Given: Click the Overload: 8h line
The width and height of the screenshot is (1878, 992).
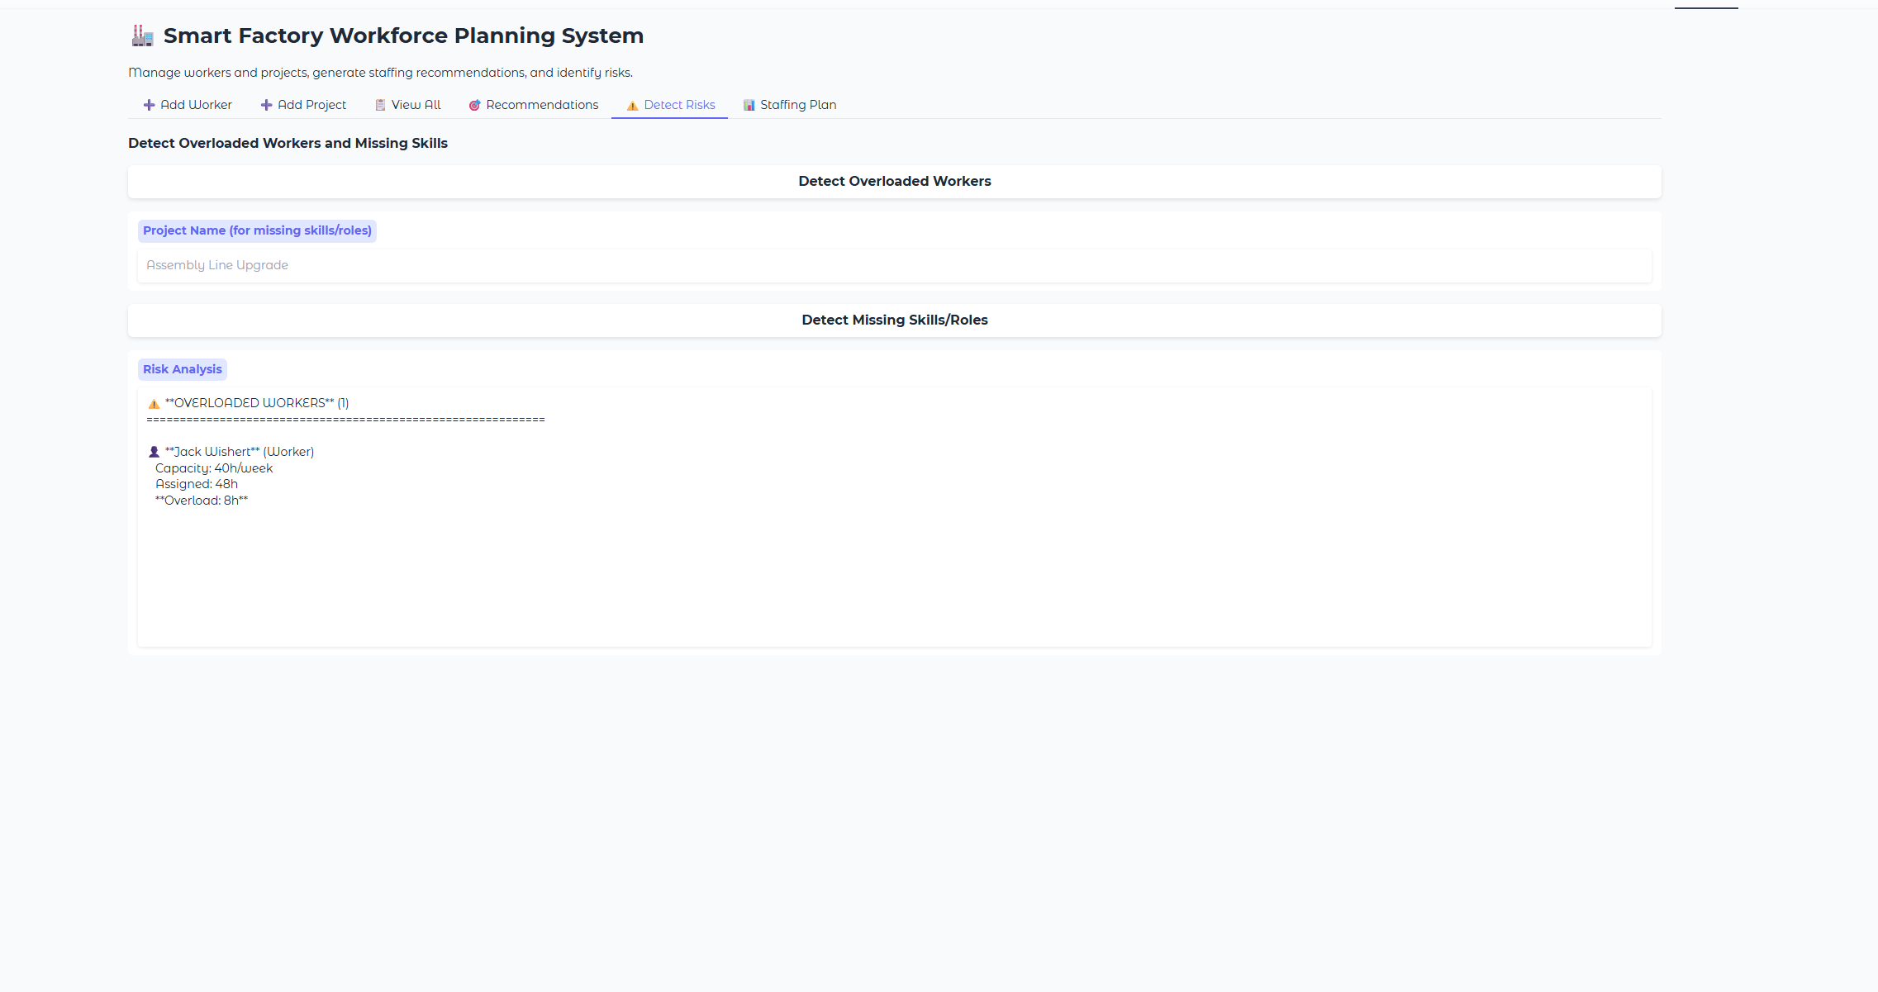Looking at the screenshot, I should tap(202, 501).
